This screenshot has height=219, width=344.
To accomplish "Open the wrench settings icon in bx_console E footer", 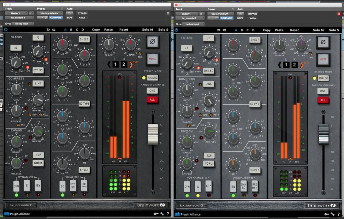I will click(x=162, y=214).
